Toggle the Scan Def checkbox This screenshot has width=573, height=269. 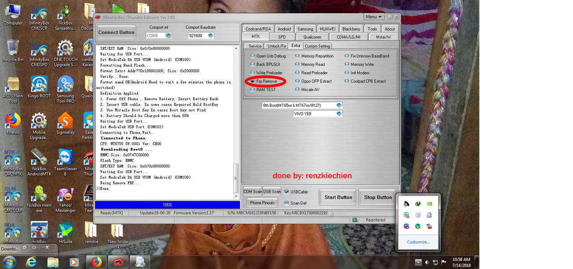click(295, 203)
